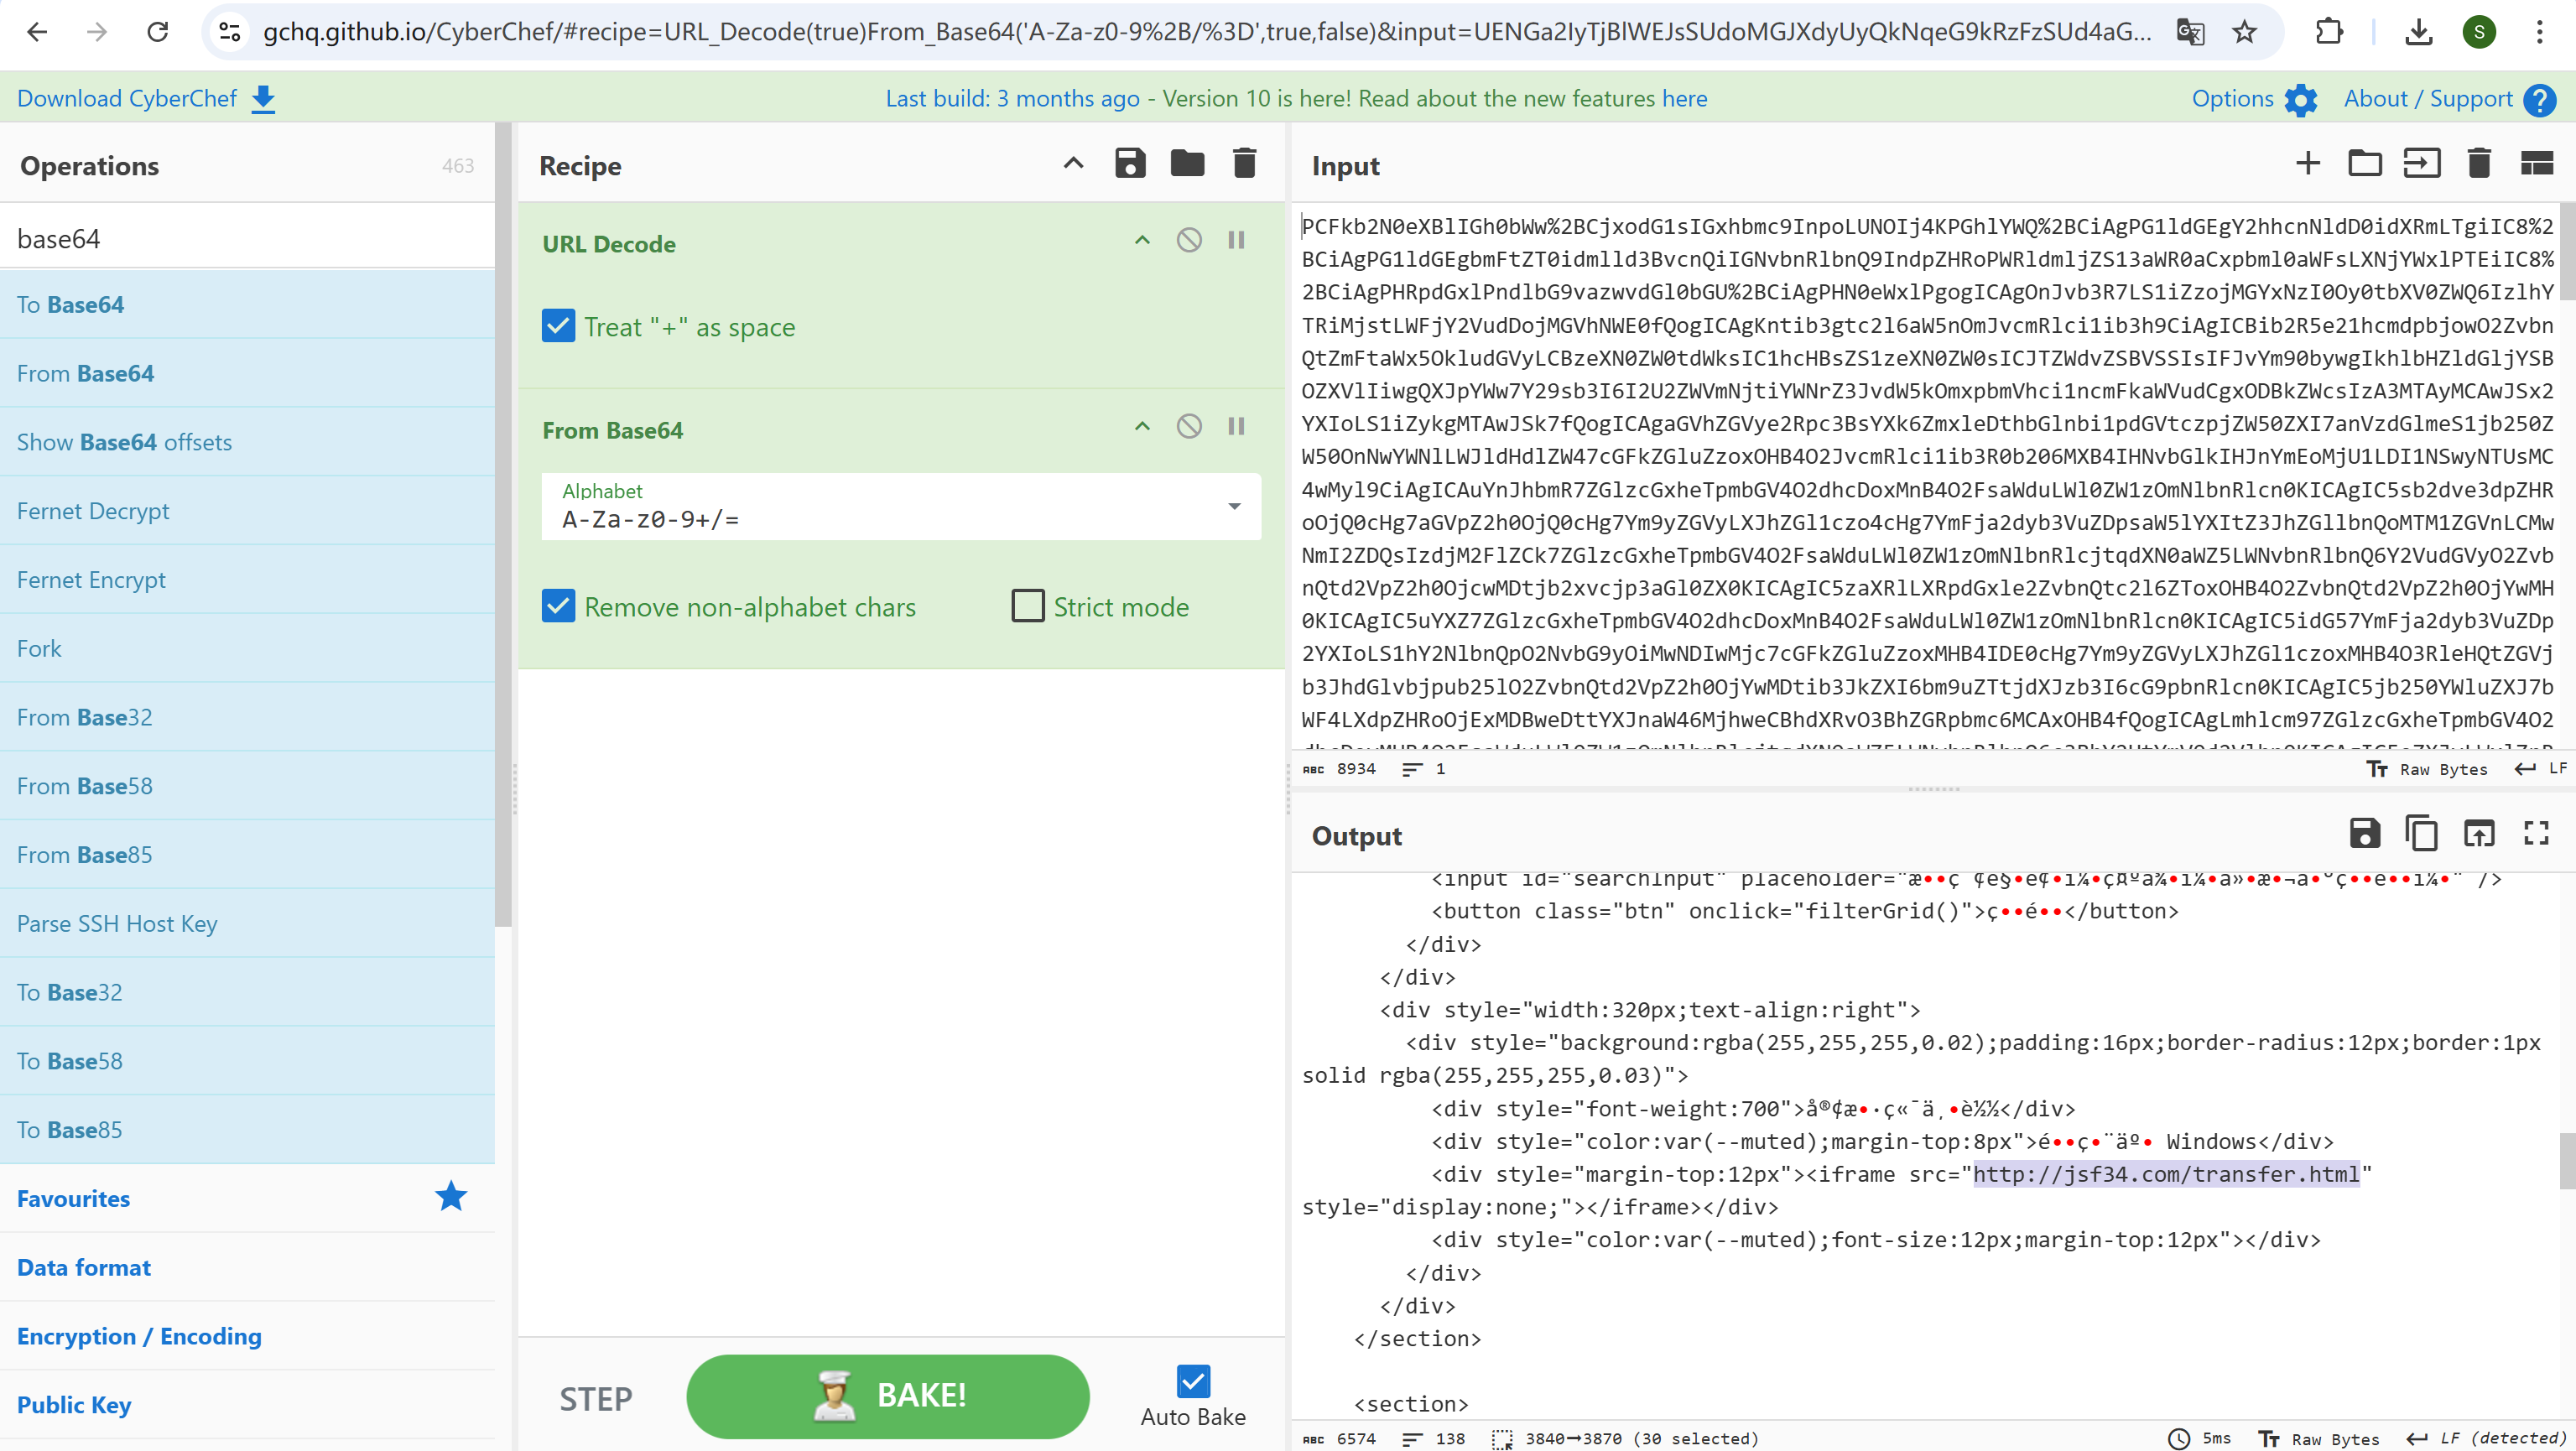Toggle Treat "+" as space checkbox
This screenshot has height=1451, width=2576.
[x=558, y=326]
